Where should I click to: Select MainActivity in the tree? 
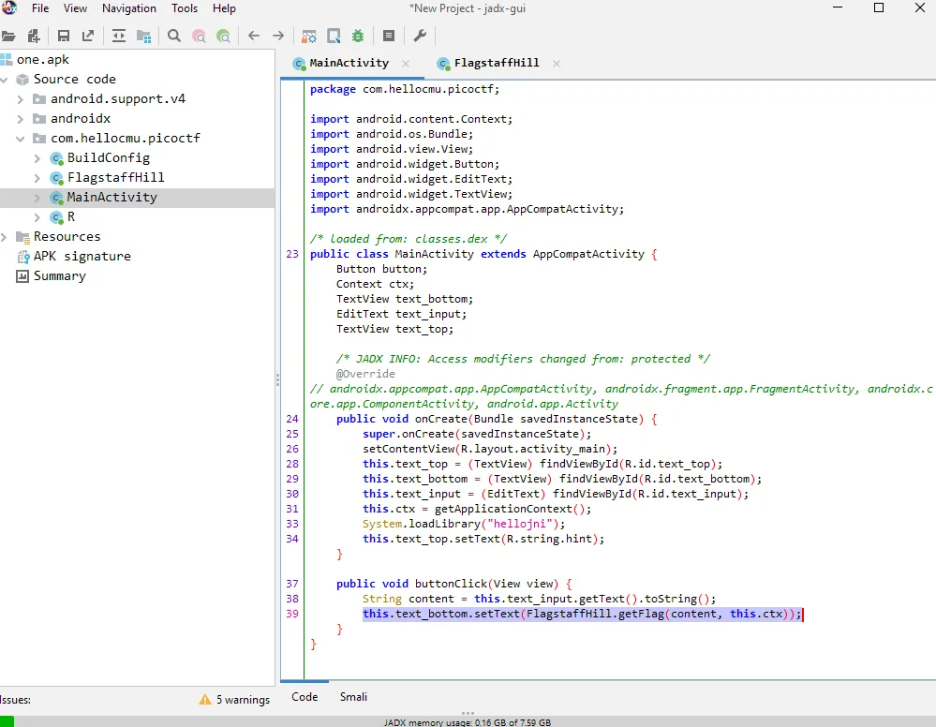coord(111,198)
